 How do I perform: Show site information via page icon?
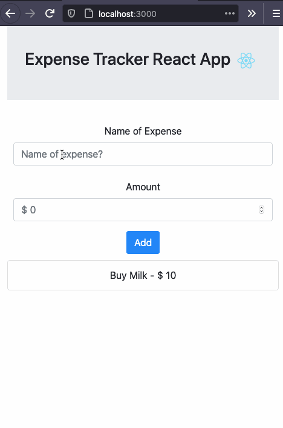pyautogui.click(x=88, y=13)
